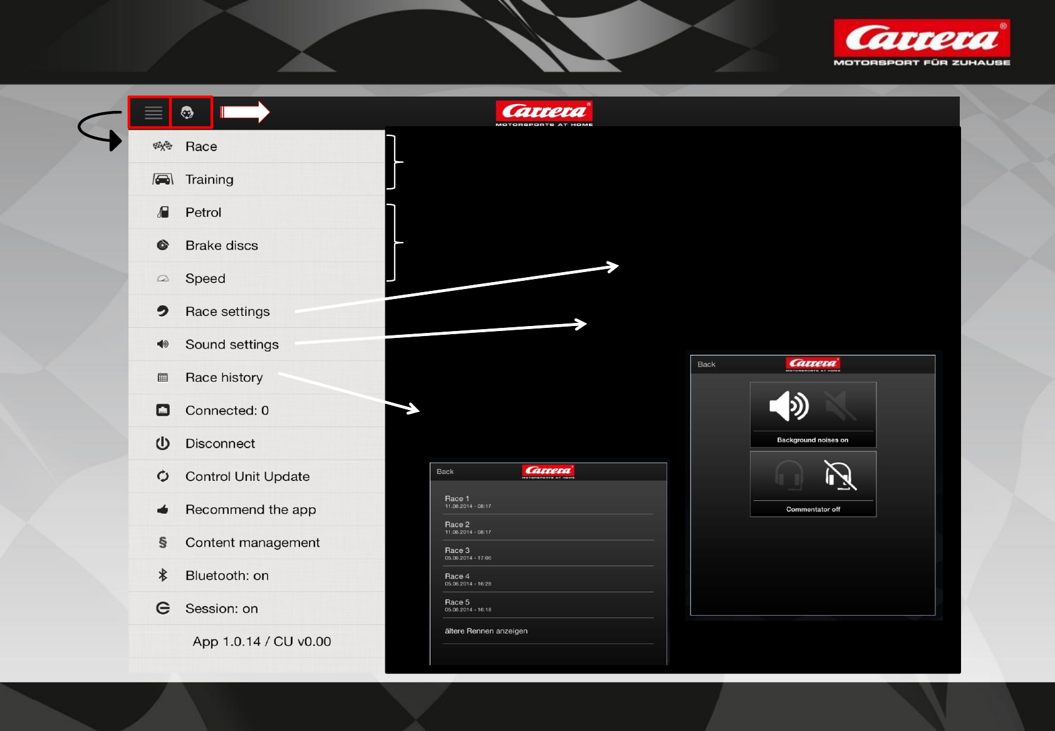Click the Carrera logo in race history header

(549, 471)
